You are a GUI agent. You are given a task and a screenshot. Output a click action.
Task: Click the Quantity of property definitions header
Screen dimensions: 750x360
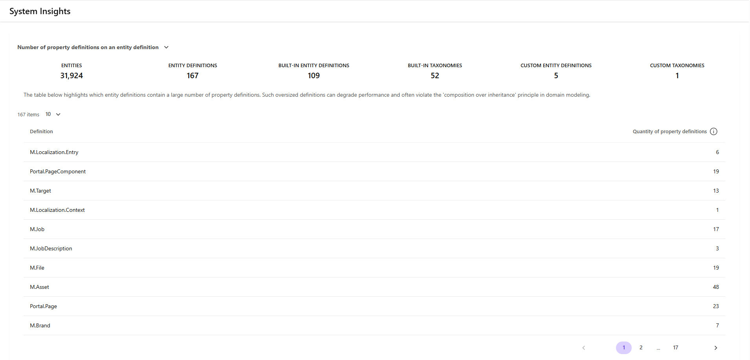[669, 132]
